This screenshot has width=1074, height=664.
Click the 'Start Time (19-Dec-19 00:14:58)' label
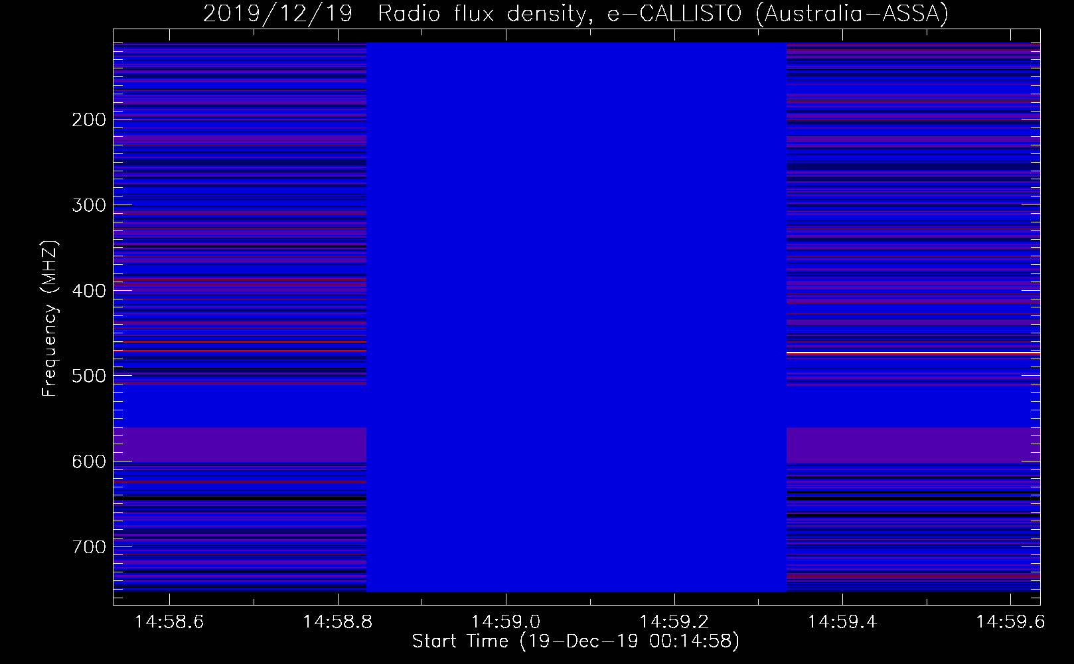tap(575, 641)
